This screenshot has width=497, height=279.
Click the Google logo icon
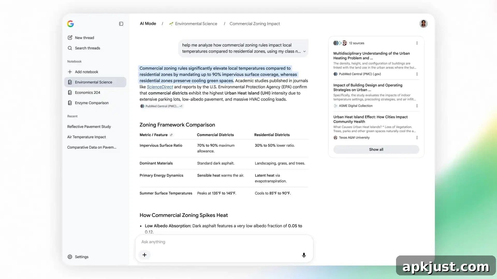pyautogui.click(x=70, y=24)
